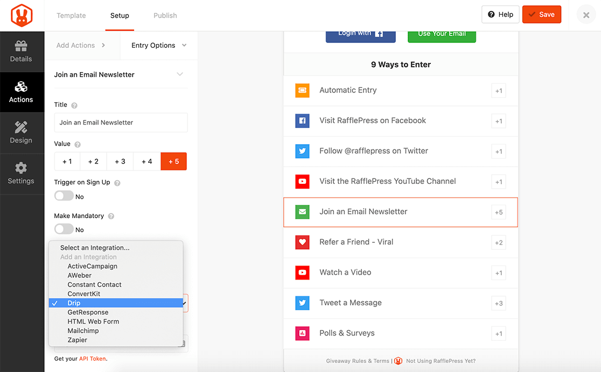
Task: Click the YouTube icon for Watch a Video
Action: click(303, 273)
